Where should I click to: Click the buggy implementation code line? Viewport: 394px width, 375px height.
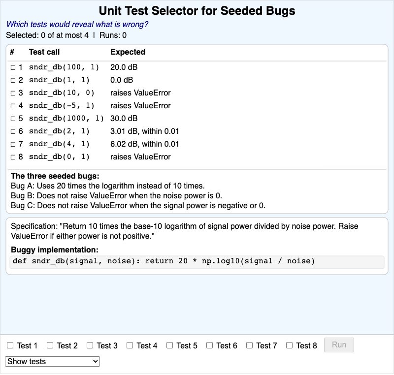[197, 261]
